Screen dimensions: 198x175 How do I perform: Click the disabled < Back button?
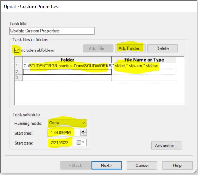76,165
